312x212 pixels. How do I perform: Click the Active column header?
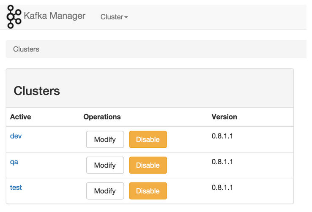coord(20,117)
